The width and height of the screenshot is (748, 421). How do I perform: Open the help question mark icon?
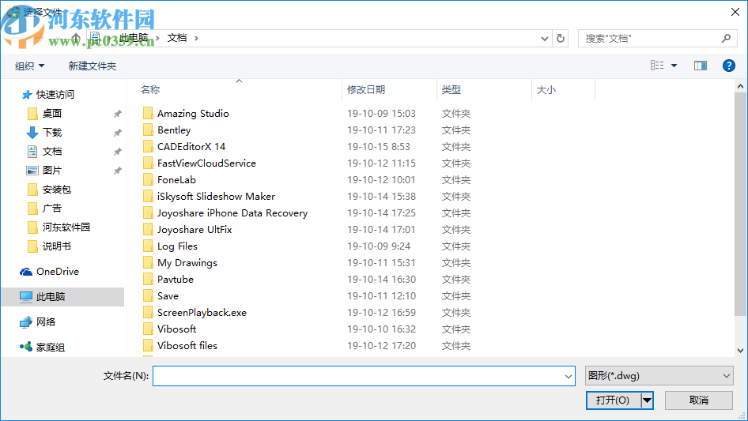click(x=728, y=66)
